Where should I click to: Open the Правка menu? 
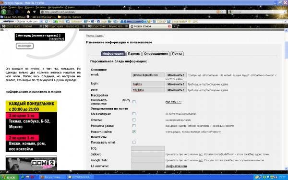point(12,7)
